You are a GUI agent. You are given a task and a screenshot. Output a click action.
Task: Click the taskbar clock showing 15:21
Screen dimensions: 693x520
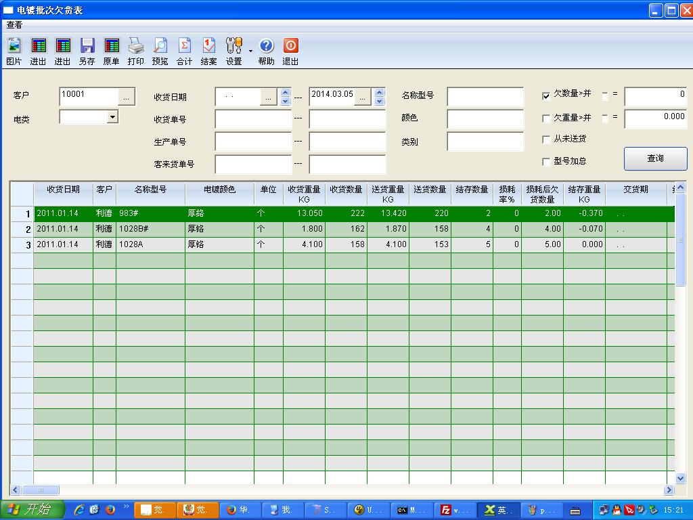coord(673,510)
